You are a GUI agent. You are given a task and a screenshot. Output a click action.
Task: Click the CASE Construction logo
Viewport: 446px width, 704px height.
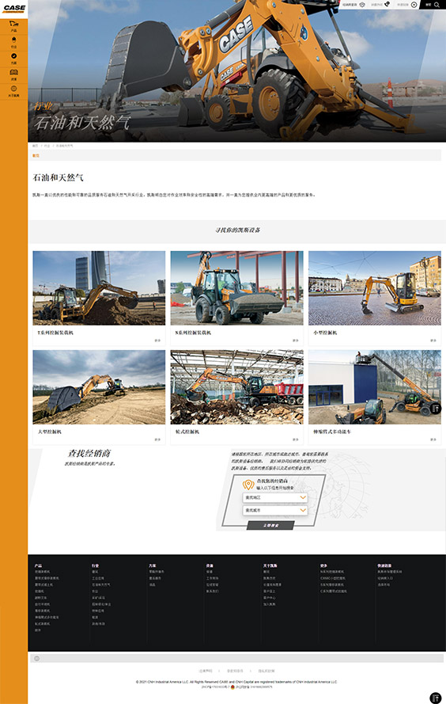[14, 9]
